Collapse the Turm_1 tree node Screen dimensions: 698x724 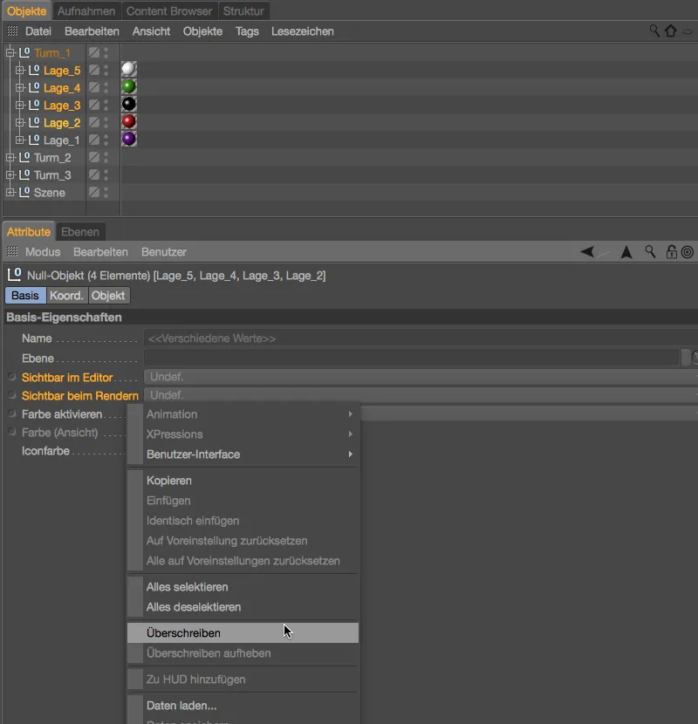(10, 53)
